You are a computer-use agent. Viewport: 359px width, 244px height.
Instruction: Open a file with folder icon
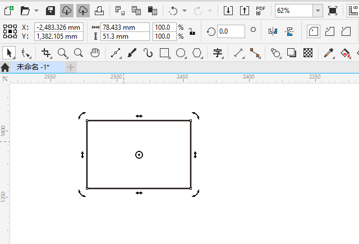tap(25, 11)
